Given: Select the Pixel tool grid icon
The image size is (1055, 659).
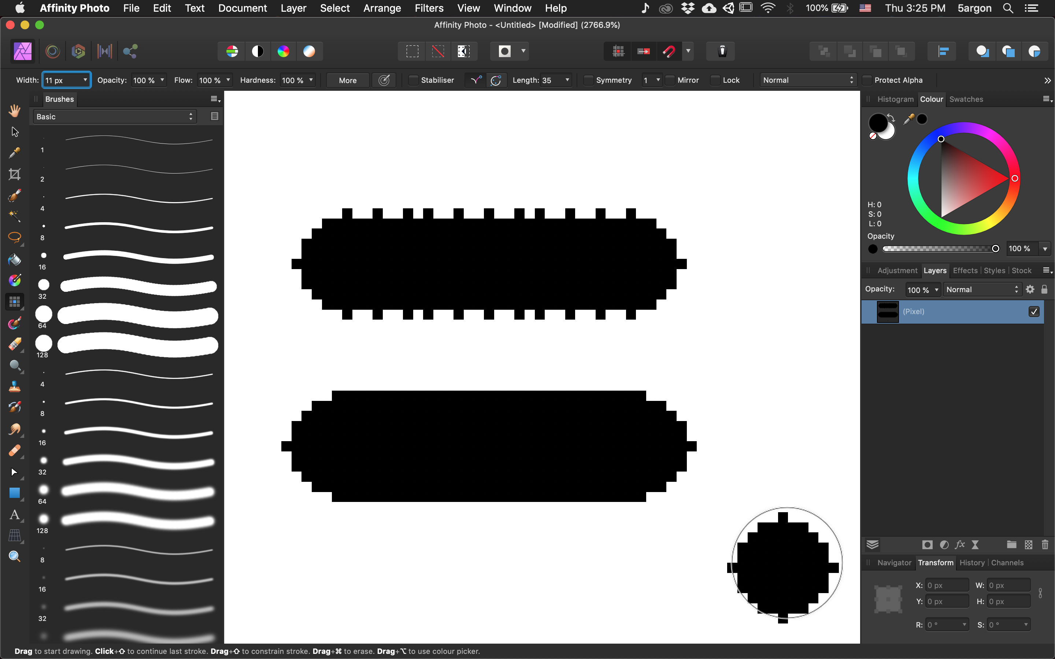Looking at the screenshot, I should (x=14, y=302).
